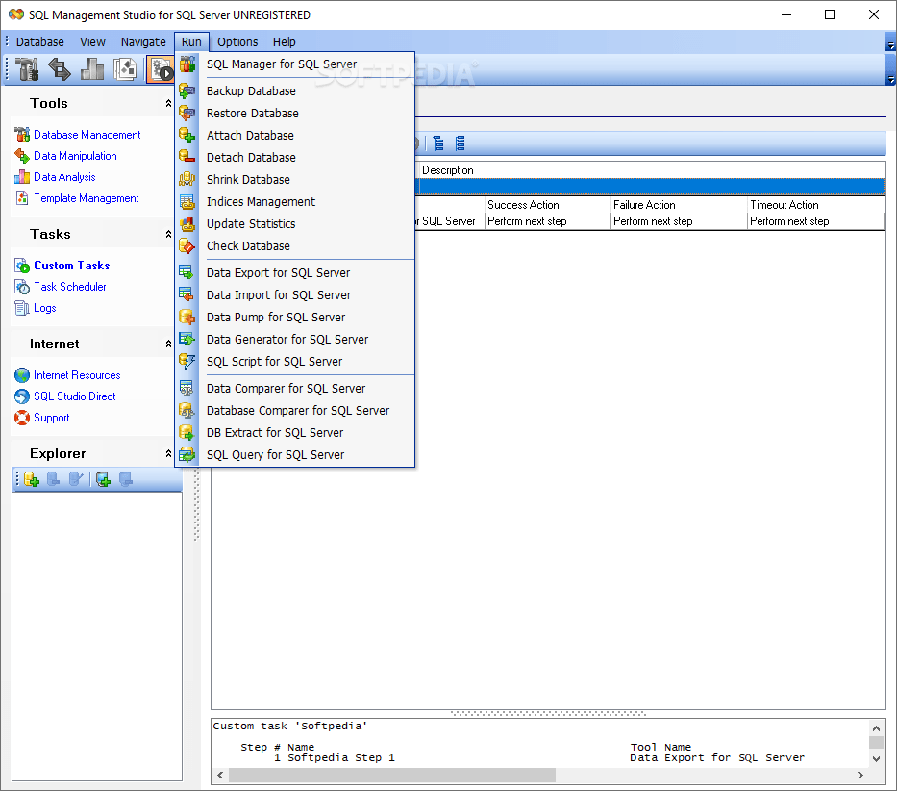Click the Data Comparer menu icon
This screenshot has height=791, width=897.
tap(187, 389)
